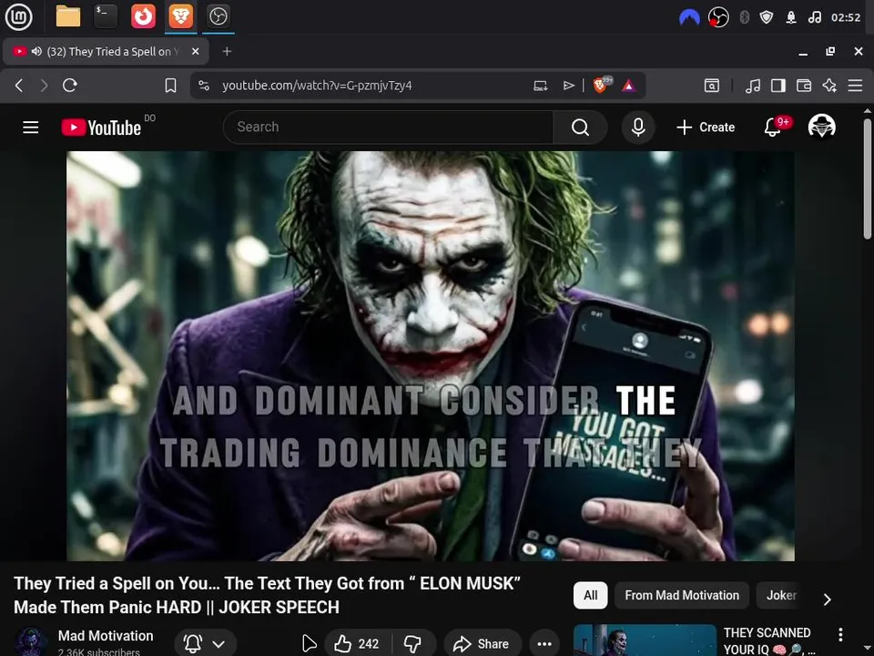
Task: Open the security shield tray icon
Action: (767, 17)
